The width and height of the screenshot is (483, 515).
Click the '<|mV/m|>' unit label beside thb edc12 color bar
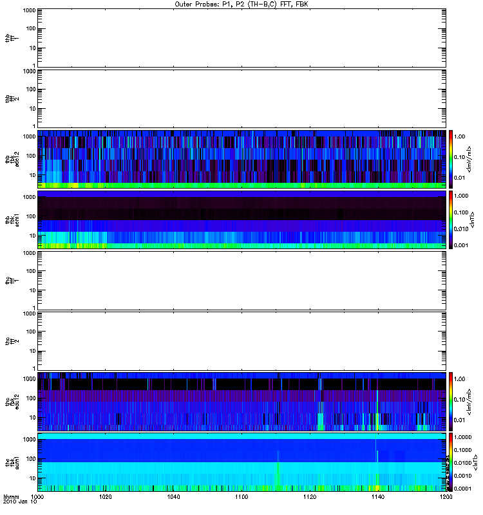tap(469, 159)
